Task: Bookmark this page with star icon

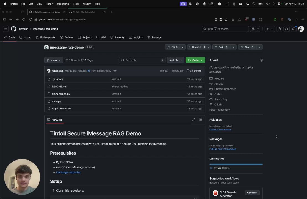Action: [226, 20]
